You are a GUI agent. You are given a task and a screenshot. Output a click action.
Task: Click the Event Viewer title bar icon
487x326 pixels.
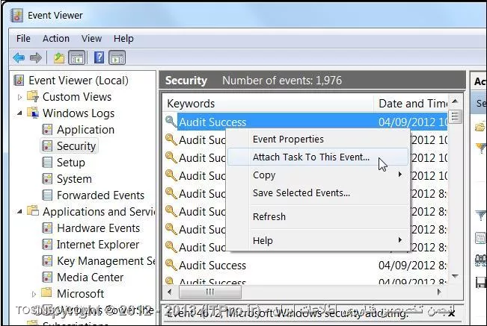(x=16, y=15)
